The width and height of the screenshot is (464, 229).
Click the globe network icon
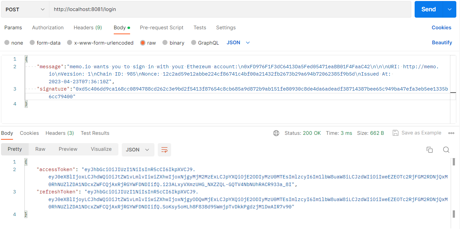coord(276,133)
